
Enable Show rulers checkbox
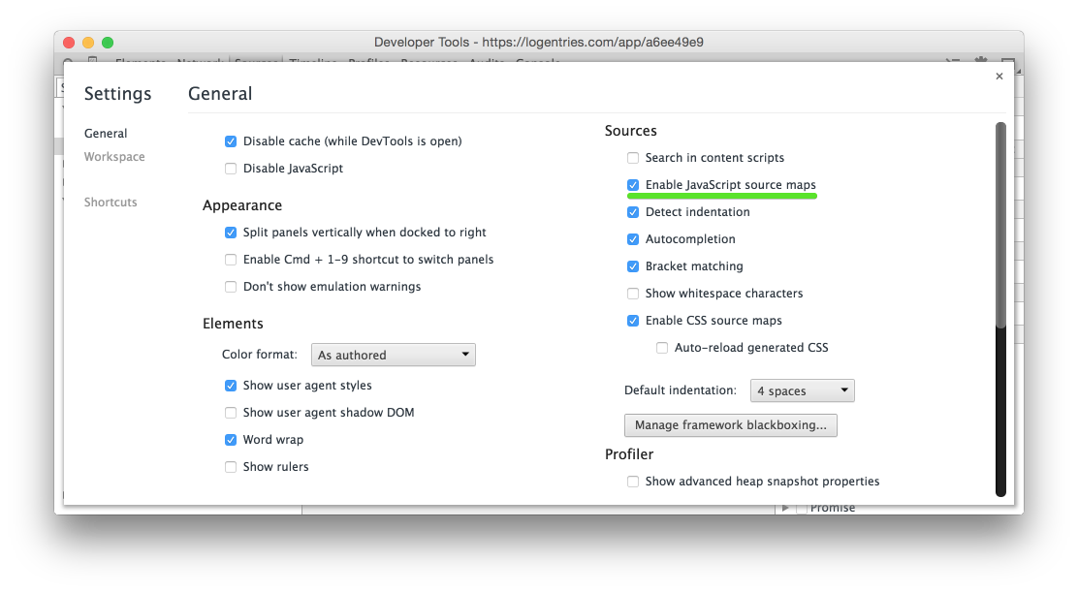point(231,467)
